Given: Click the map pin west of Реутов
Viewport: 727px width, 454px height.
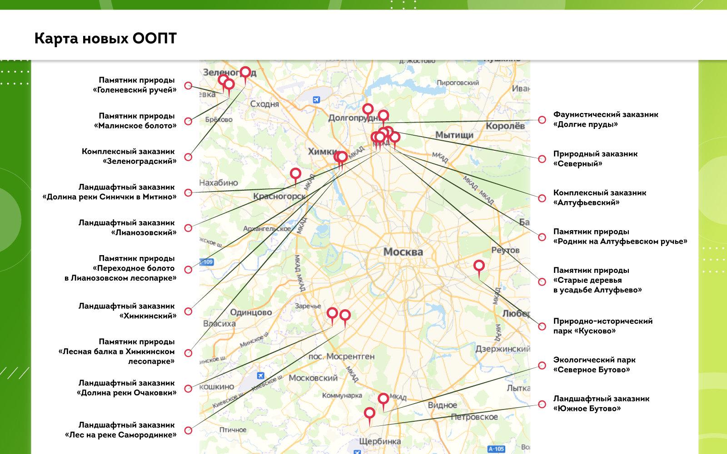Looking at the screenshot, I should pyautogui.click(x=479, y=266).
